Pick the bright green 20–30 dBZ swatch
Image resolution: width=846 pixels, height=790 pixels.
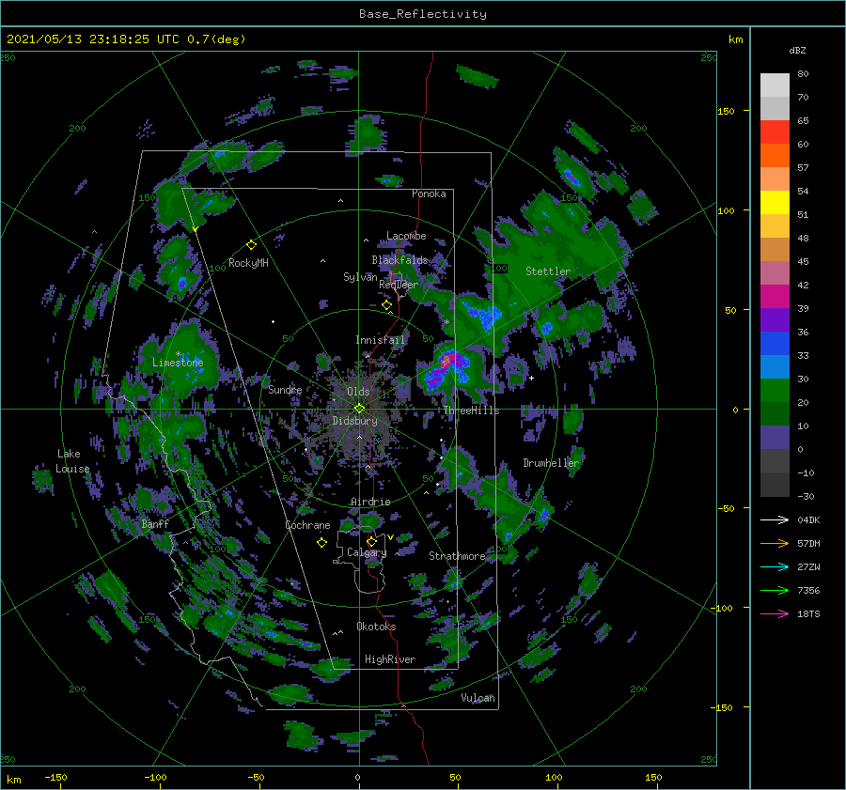775,391
